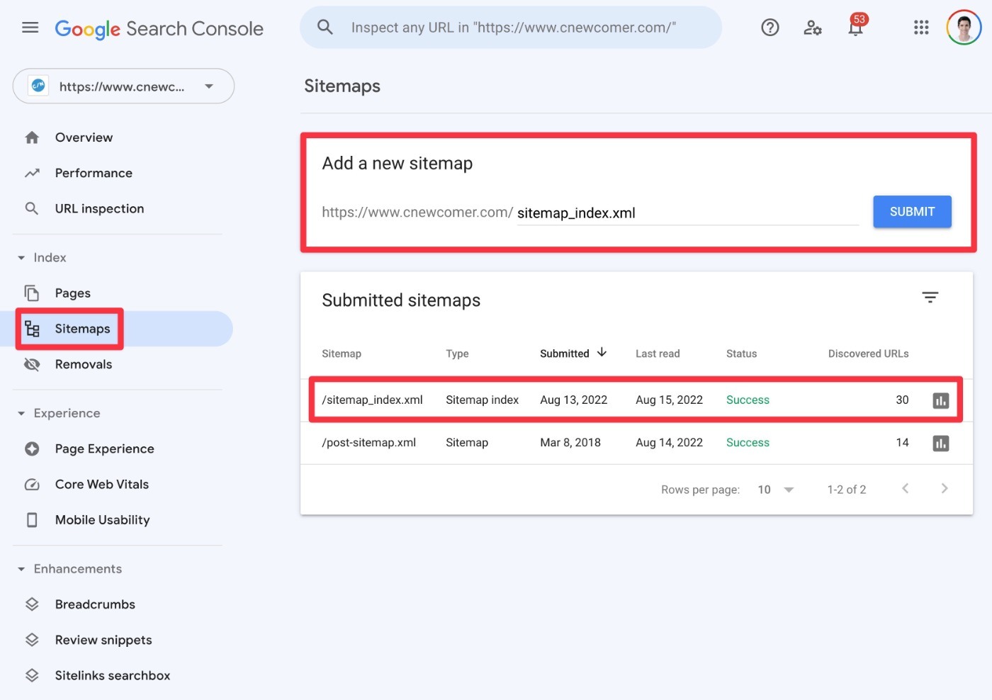Open the Rows per page dropdown
The width and height of the screenshot is (992, 700).
click(776, 490)
